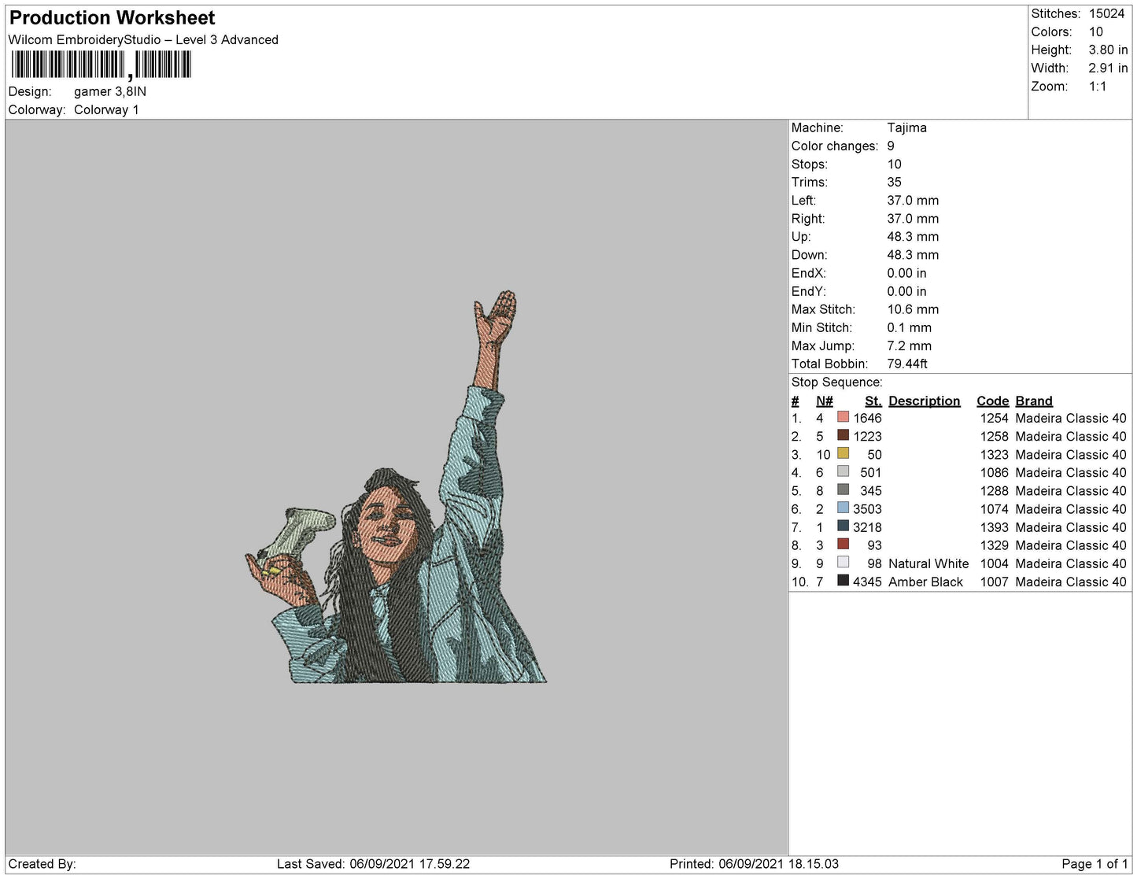
Task: Click the light blue swatch for code 1074
Action: tap(843, 508)
